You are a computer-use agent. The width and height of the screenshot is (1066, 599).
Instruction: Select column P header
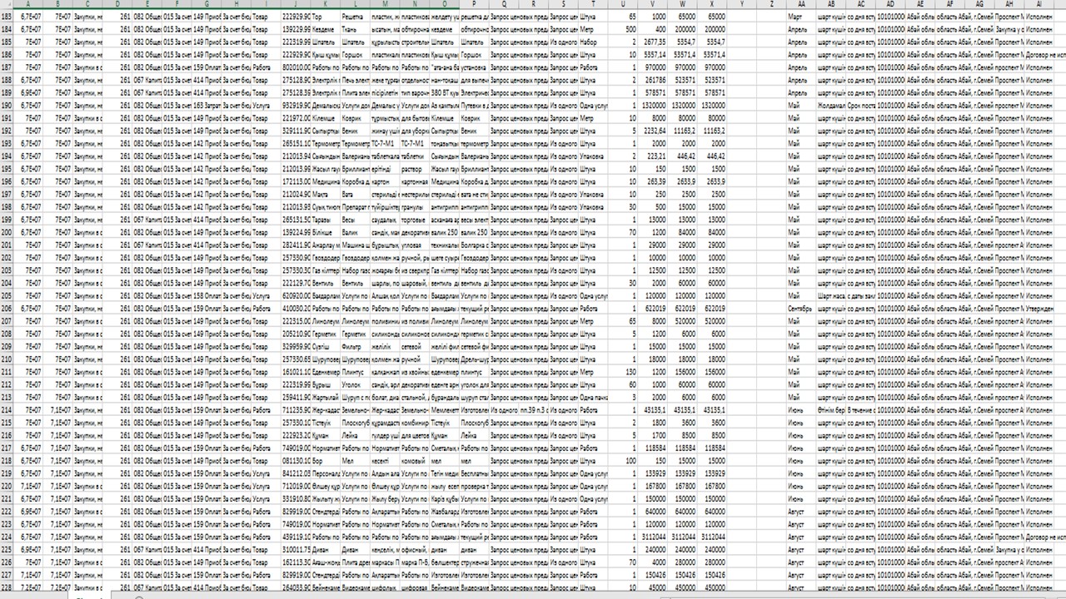474,4
